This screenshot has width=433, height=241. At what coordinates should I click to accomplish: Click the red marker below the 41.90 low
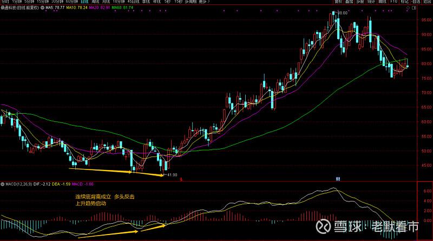coord(181,178)
